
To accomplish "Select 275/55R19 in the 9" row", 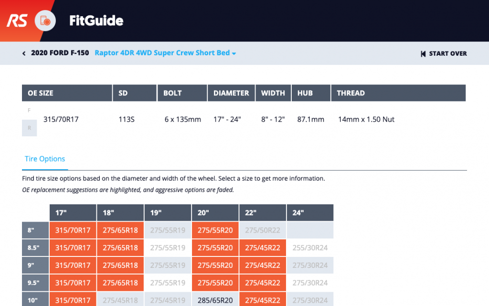I will 168,265.
